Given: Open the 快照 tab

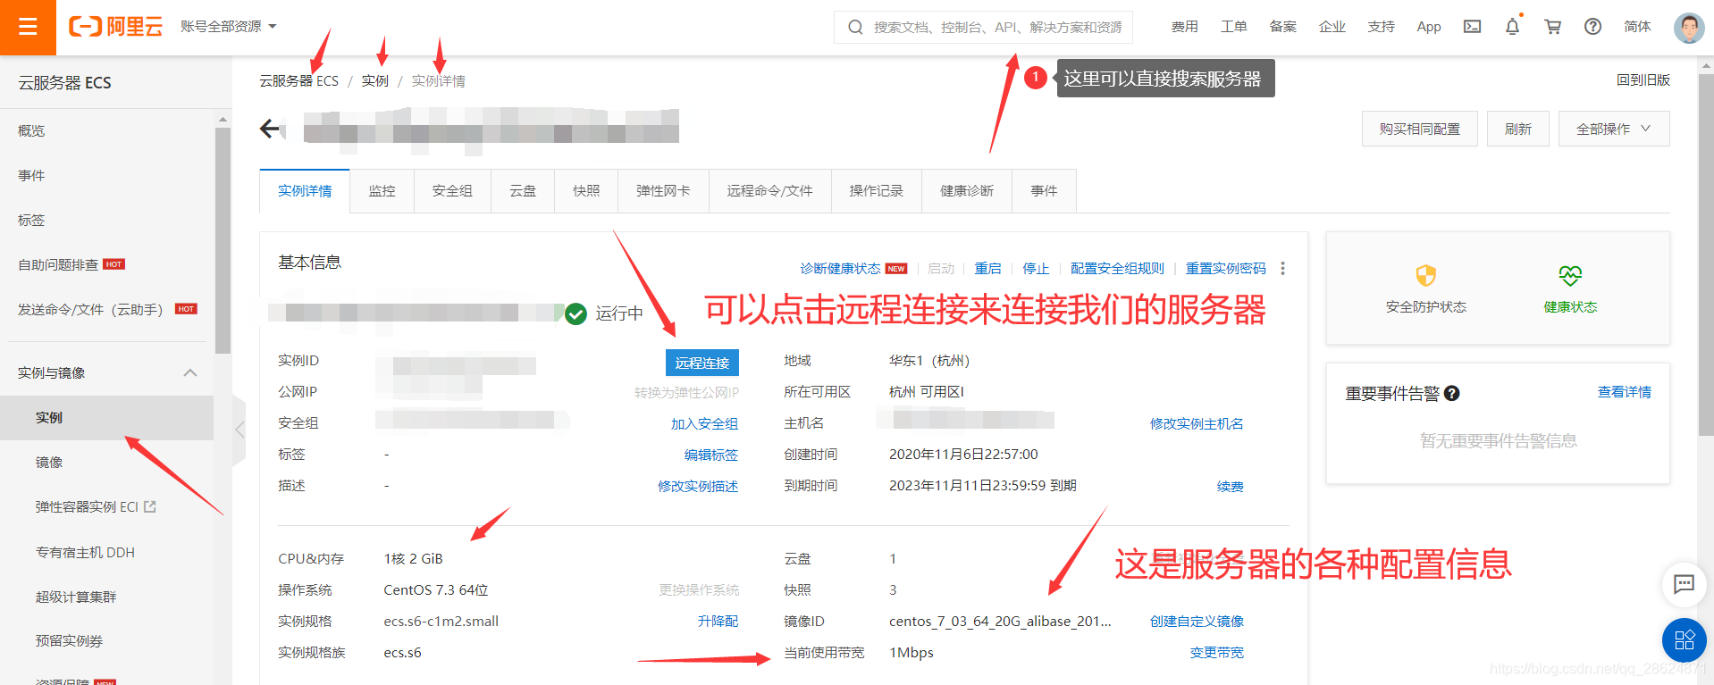Looking at the screenshot, I should coord(586,191).
